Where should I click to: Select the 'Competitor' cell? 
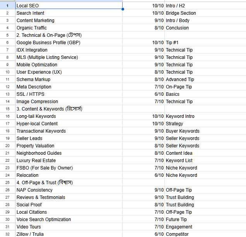pyautogui.click(x=205, y=234)
